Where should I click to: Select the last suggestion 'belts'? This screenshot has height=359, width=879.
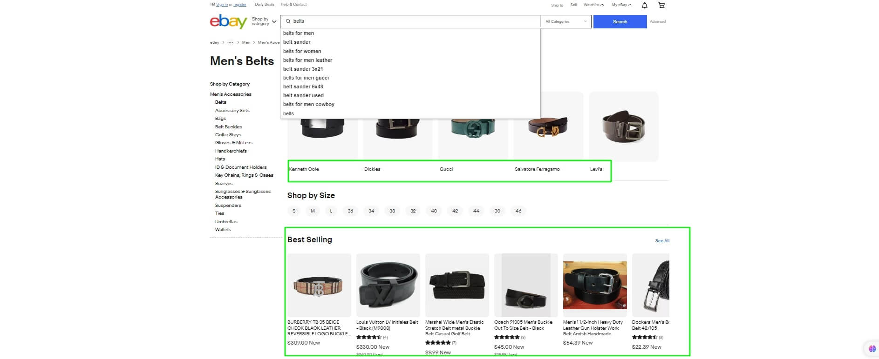[x=410, y=113]
